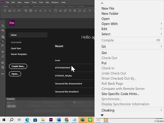Click File Management up-down arrows icon

pyautogui.click(x=3, y=30)
